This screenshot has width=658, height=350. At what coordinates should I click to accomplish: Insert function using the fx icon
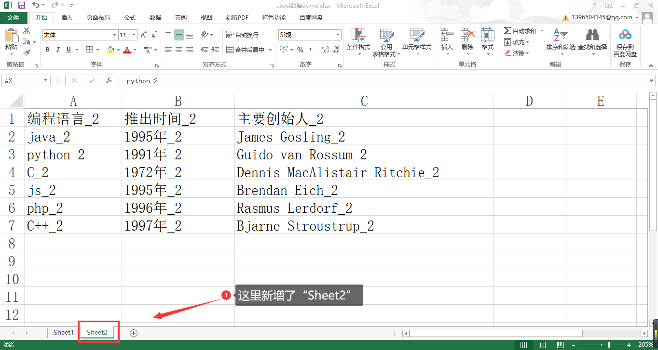click(x=109, y=81)
